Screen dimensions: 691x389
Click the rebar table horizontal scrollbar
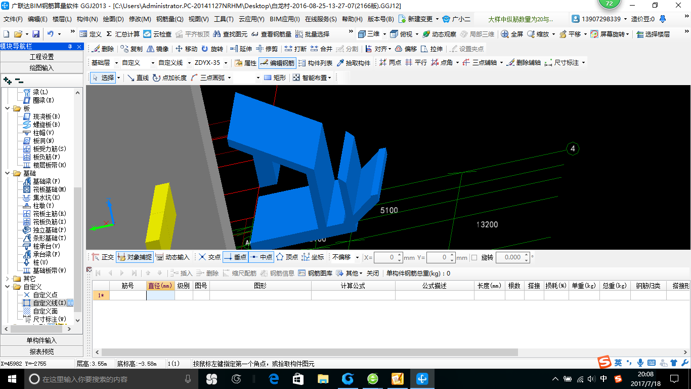(310, 352)
